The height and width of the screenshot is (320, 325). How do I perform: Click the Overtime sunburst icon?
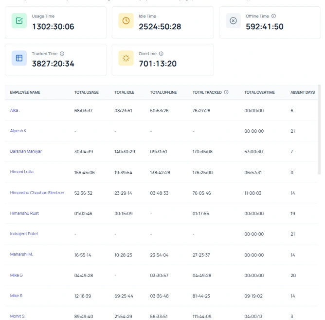click(x=126, y=58)
